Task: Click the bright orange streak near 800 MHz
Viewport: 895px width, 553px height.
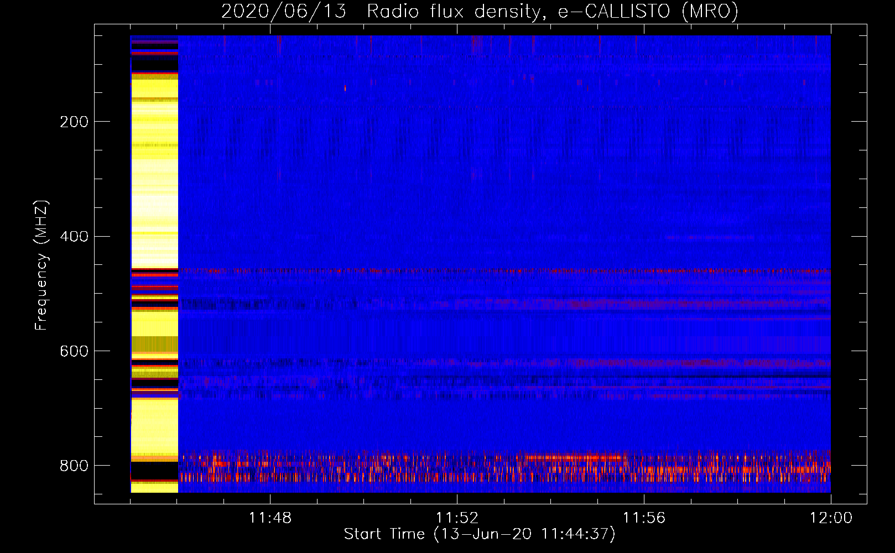Action: click(x=575, y=457)
